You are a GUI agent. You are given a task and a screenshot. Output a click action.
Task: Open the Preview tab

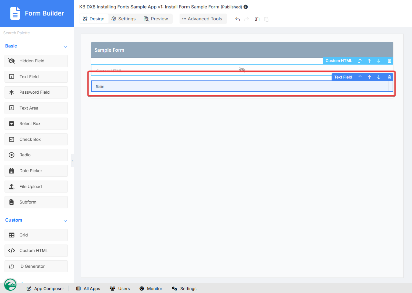pos(156,19)
